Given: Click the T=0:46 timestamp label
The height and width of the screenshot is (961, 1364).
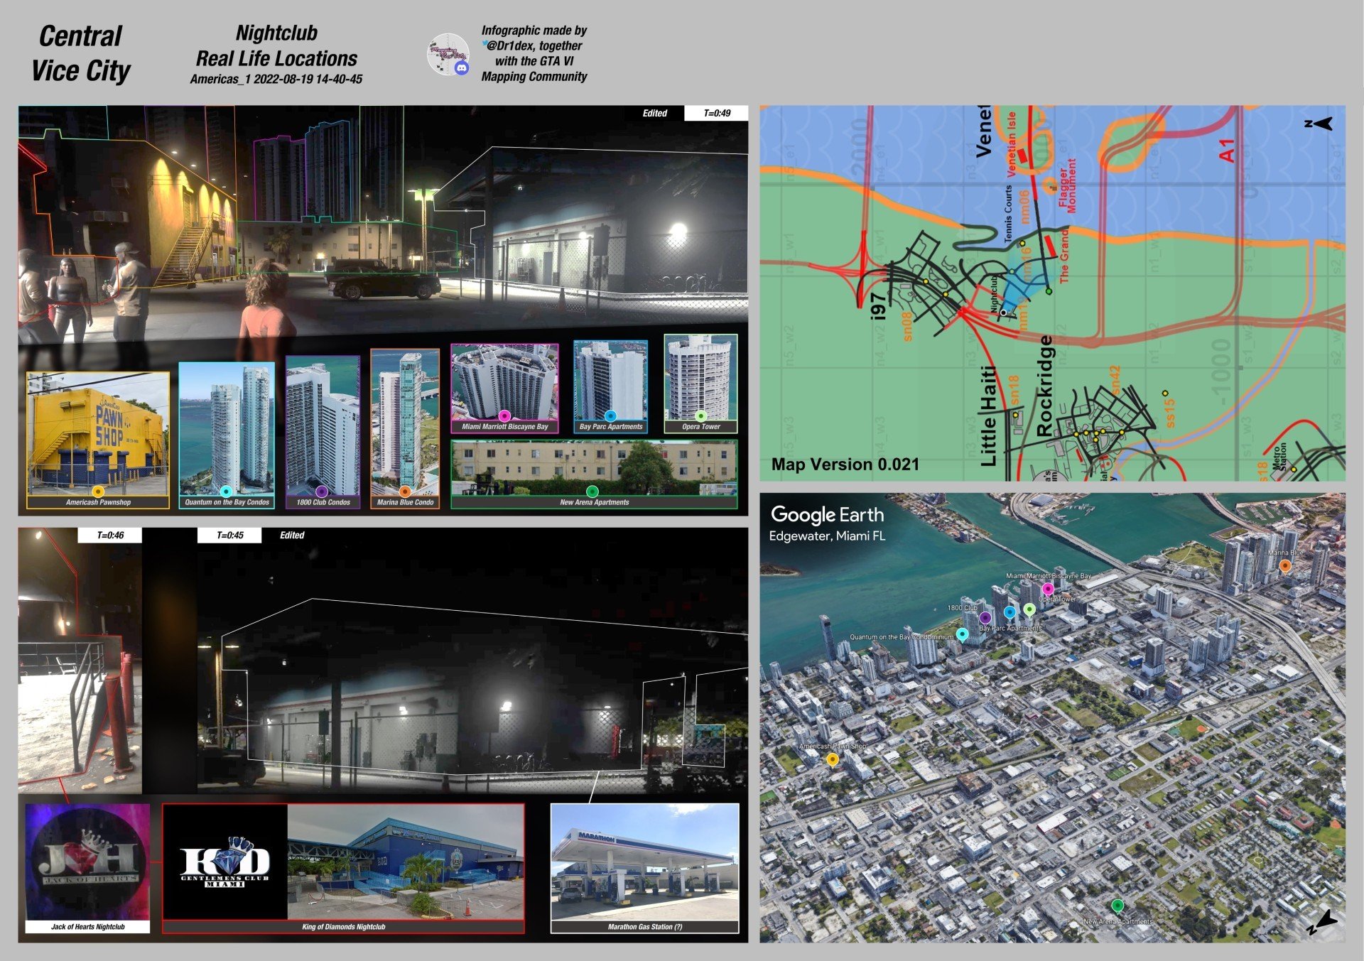Looking at the screenshot, I should point(110,536).
